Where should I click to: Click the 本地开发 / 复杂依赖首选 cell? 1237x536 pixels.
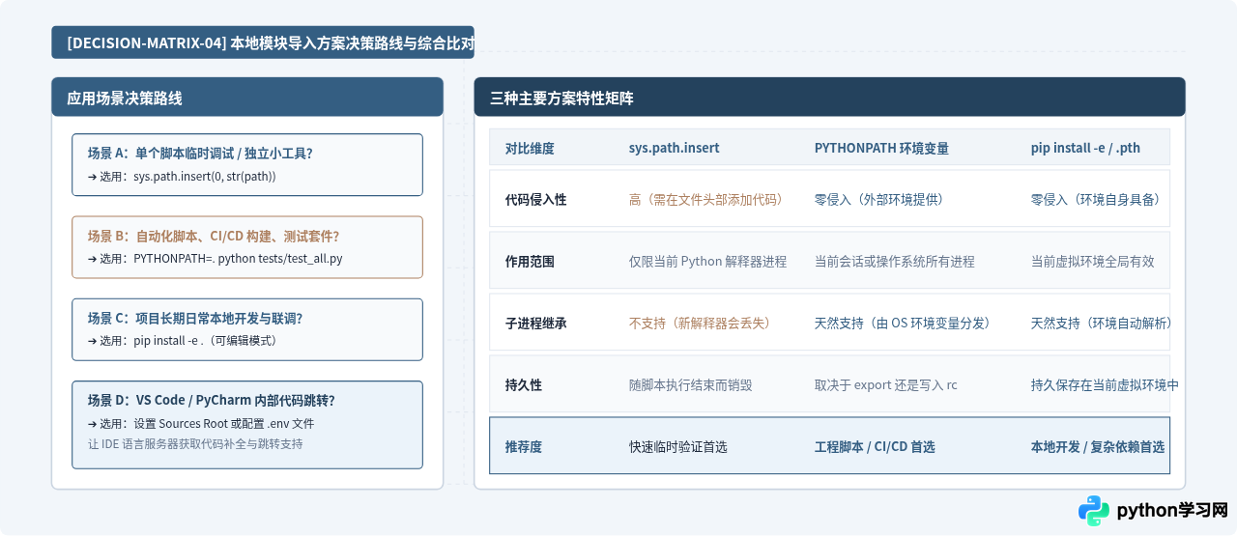click(1098, 447)
